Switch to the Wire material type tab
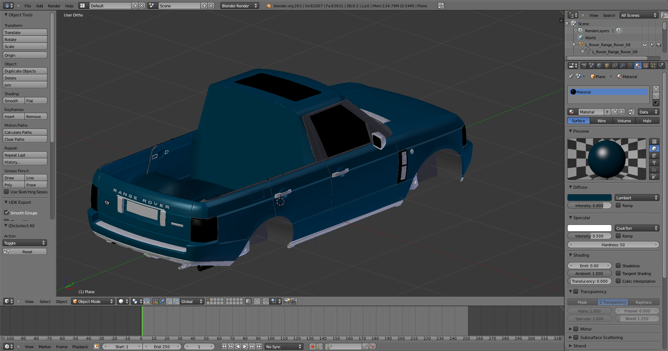 [601, 121]
